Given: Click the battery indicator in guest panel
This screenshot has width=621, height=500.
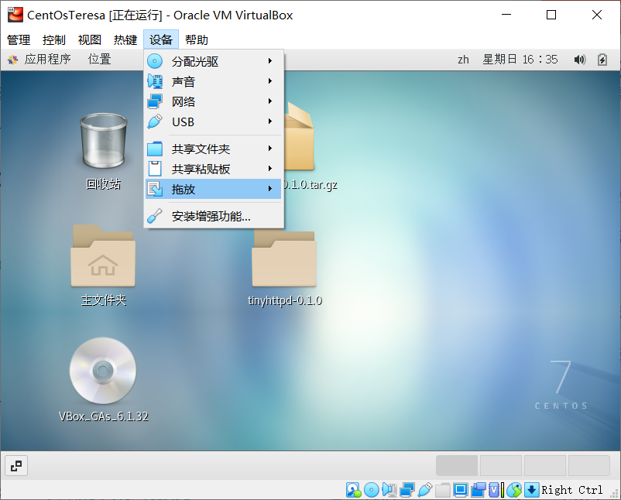Looking at the screenshot, I should 601,59.
